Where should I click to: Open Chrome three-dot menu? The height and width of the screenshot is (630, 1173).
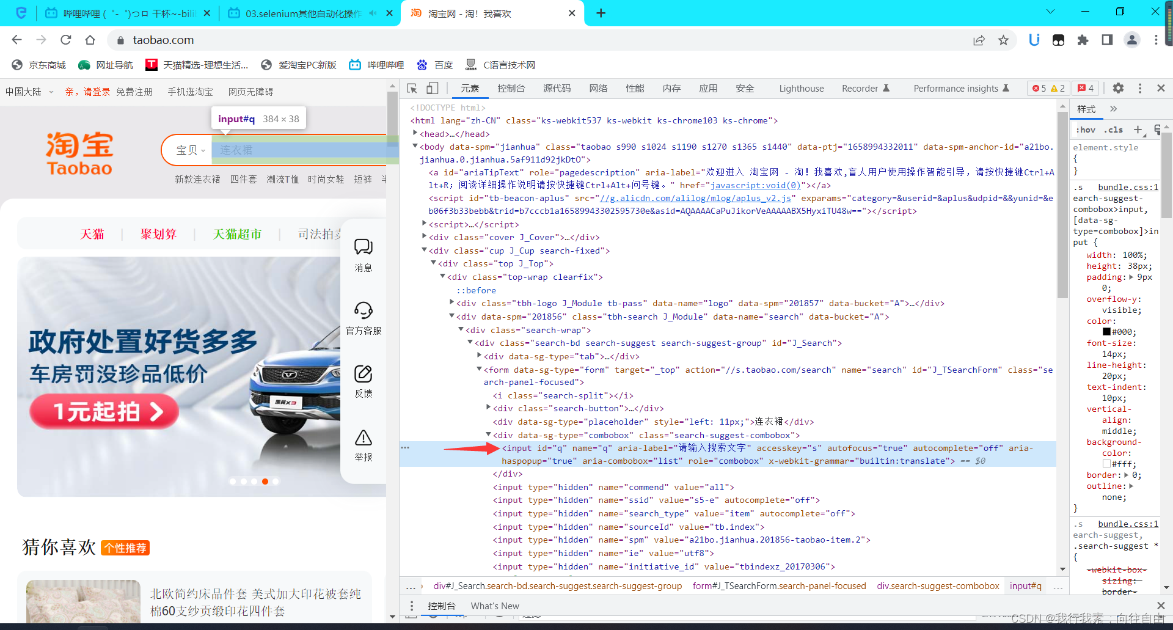click(x=1156, y=40)
